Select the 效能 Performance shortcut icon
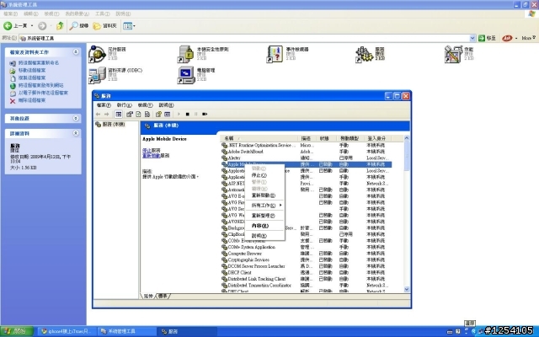 453,54
